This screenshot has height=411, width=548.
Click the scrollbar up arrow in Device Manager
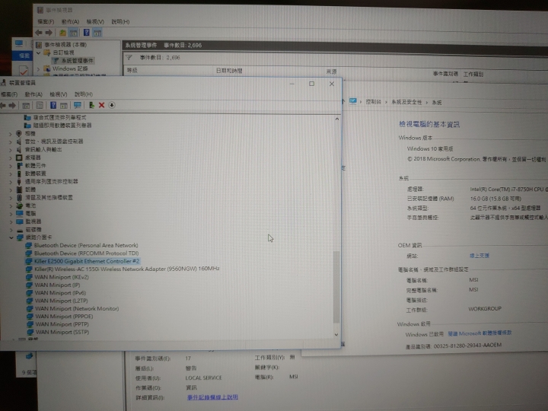point(336,119)
